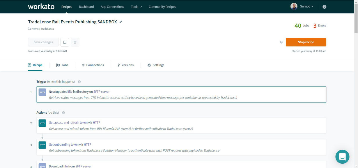
Task: Click the Save changes button
Action: point(43,42)
